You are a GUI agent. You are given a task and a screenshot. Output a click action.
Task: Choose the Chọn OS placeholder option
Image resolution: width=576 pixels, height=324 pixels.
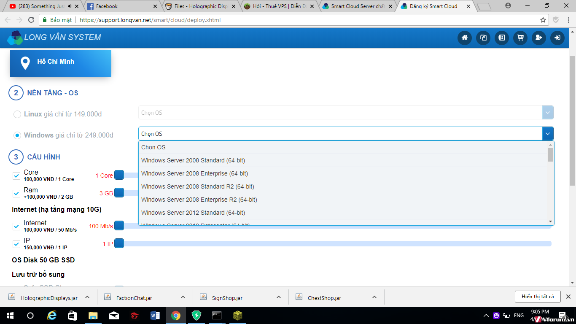point(343,147)
